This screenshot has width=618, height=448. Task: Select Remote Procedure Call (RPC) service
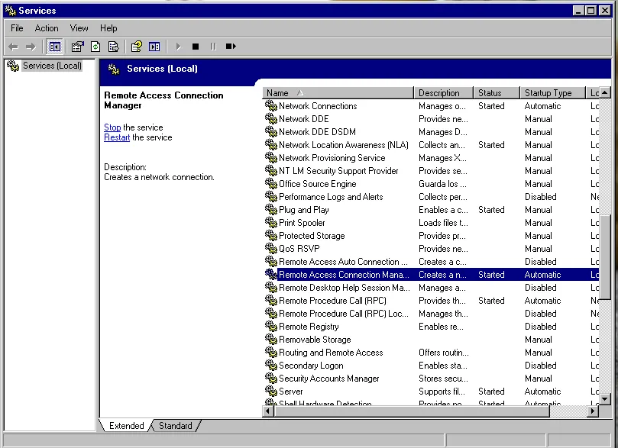pyautogui.click(x=332, y=301)
